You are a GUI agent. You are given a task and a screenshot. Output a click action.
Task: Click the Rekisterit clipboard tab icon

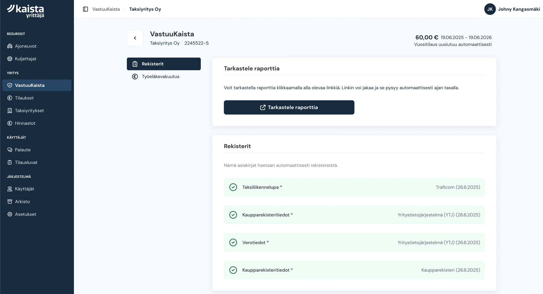tap(135, 64)
